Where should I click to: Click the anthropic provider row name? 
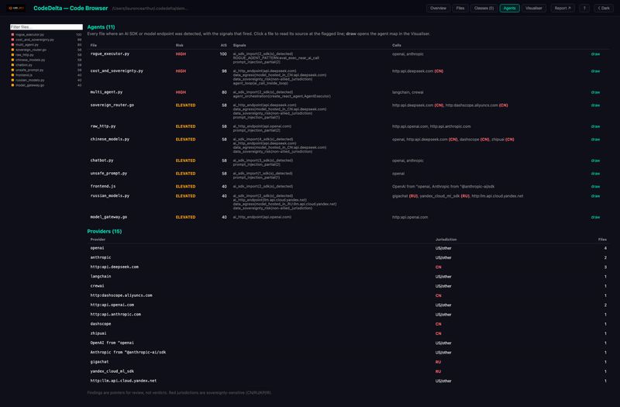[x=101, y=257]
